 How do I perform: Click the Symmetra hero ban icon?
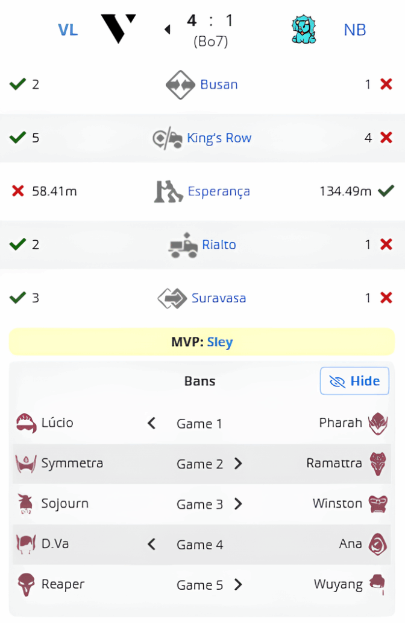(x=27, y=464)
